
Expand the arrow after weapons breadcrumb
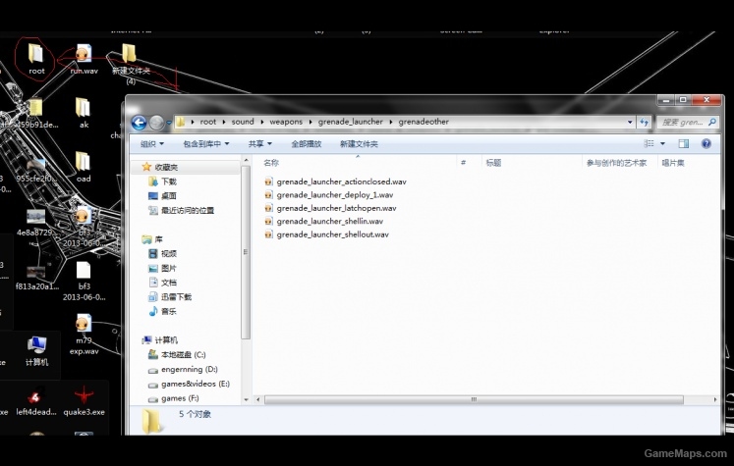click(x=310, y=122)
